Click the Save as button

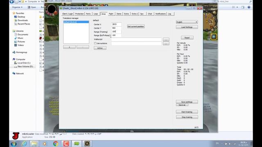(x=182, y=105)
